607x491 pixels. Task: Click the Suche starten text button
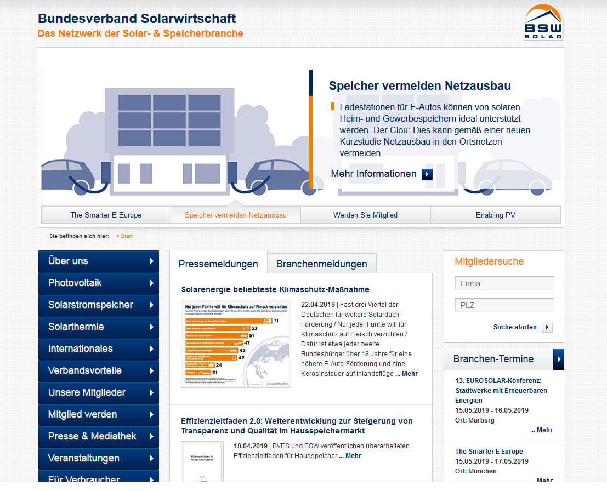click(x=515, y=327)
